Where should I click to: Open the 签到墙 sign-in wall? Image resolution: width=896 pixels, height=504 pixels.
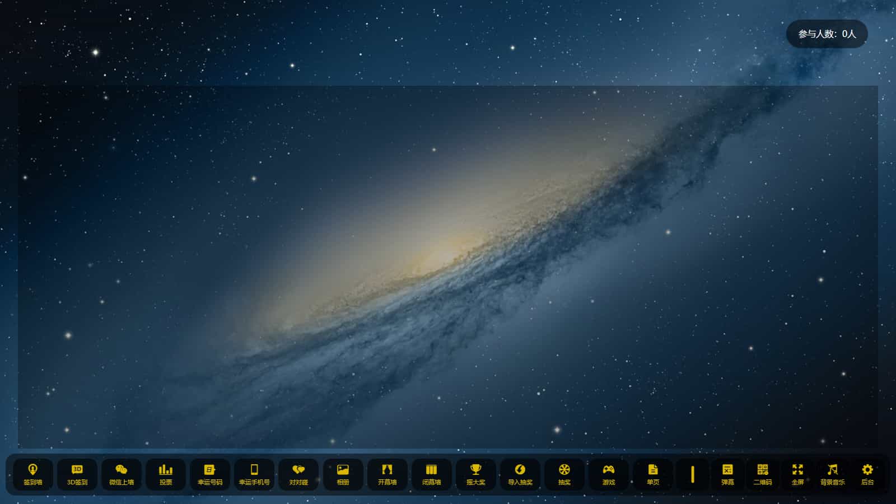coord(33,474)
